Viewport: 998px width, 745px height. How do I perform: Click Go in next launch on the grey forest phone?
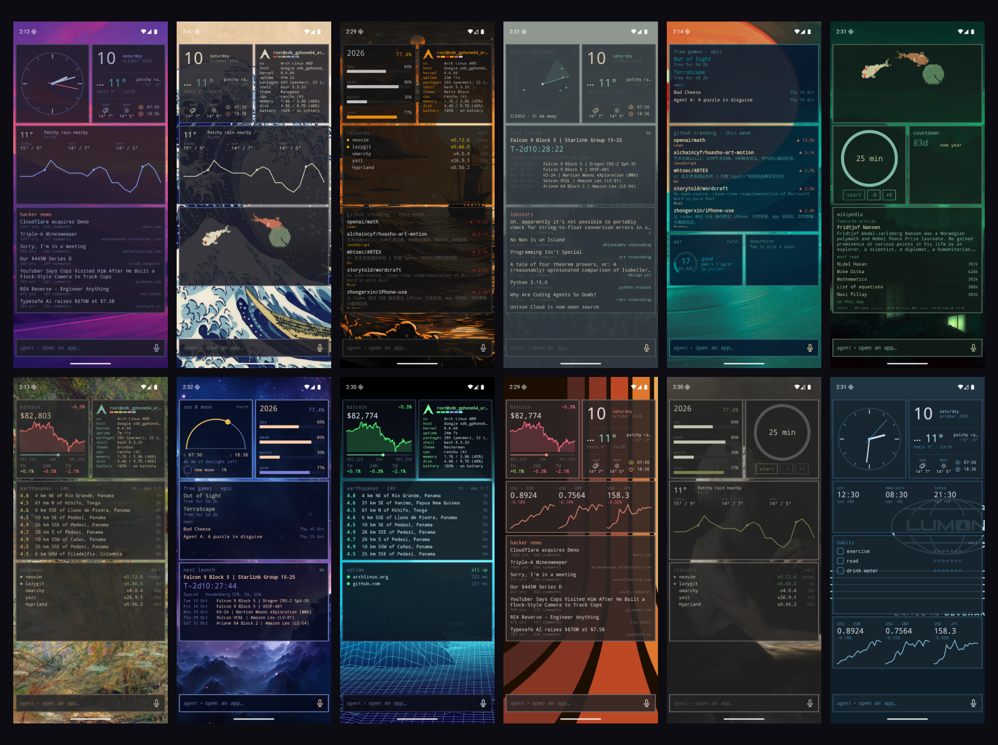pyautogui.click(x=648, y=133)
